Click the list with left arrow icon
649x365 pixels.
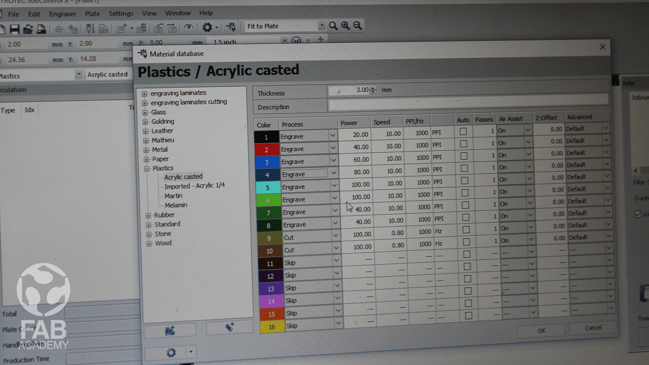(x=159, y=28)
